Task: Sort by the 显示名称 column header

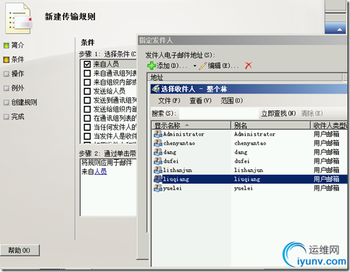Action: (191, 126)
